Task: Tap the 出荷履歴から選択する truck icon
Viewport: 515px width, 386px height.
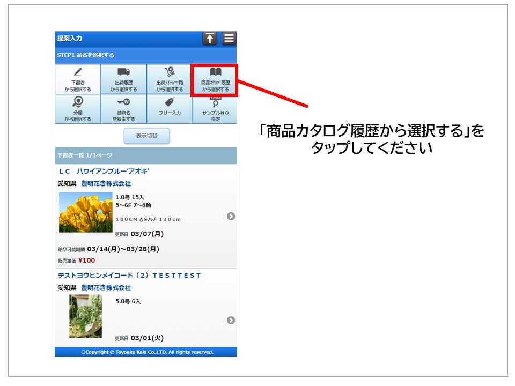Action: click(x=123, y=72)
